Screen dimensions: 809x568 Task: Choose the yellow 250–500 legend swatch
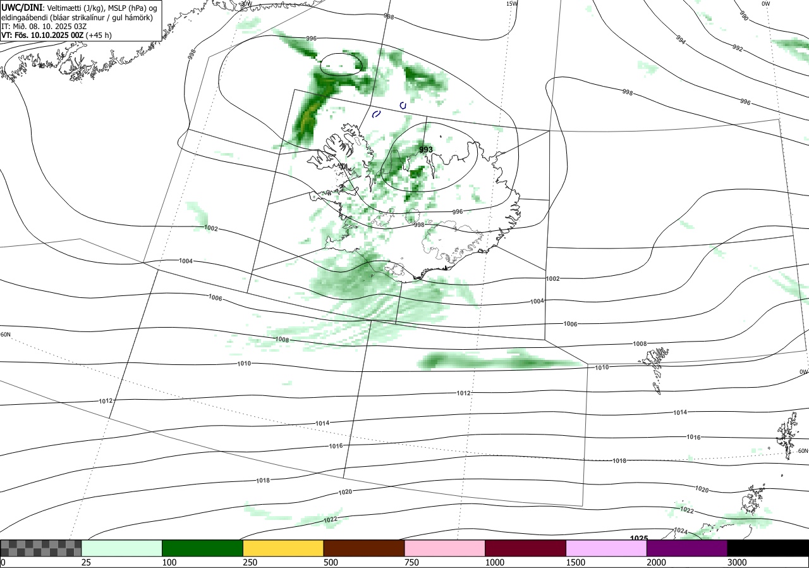283,548
